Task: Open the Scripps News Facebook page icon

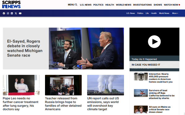Action: [x=4, y=13]
